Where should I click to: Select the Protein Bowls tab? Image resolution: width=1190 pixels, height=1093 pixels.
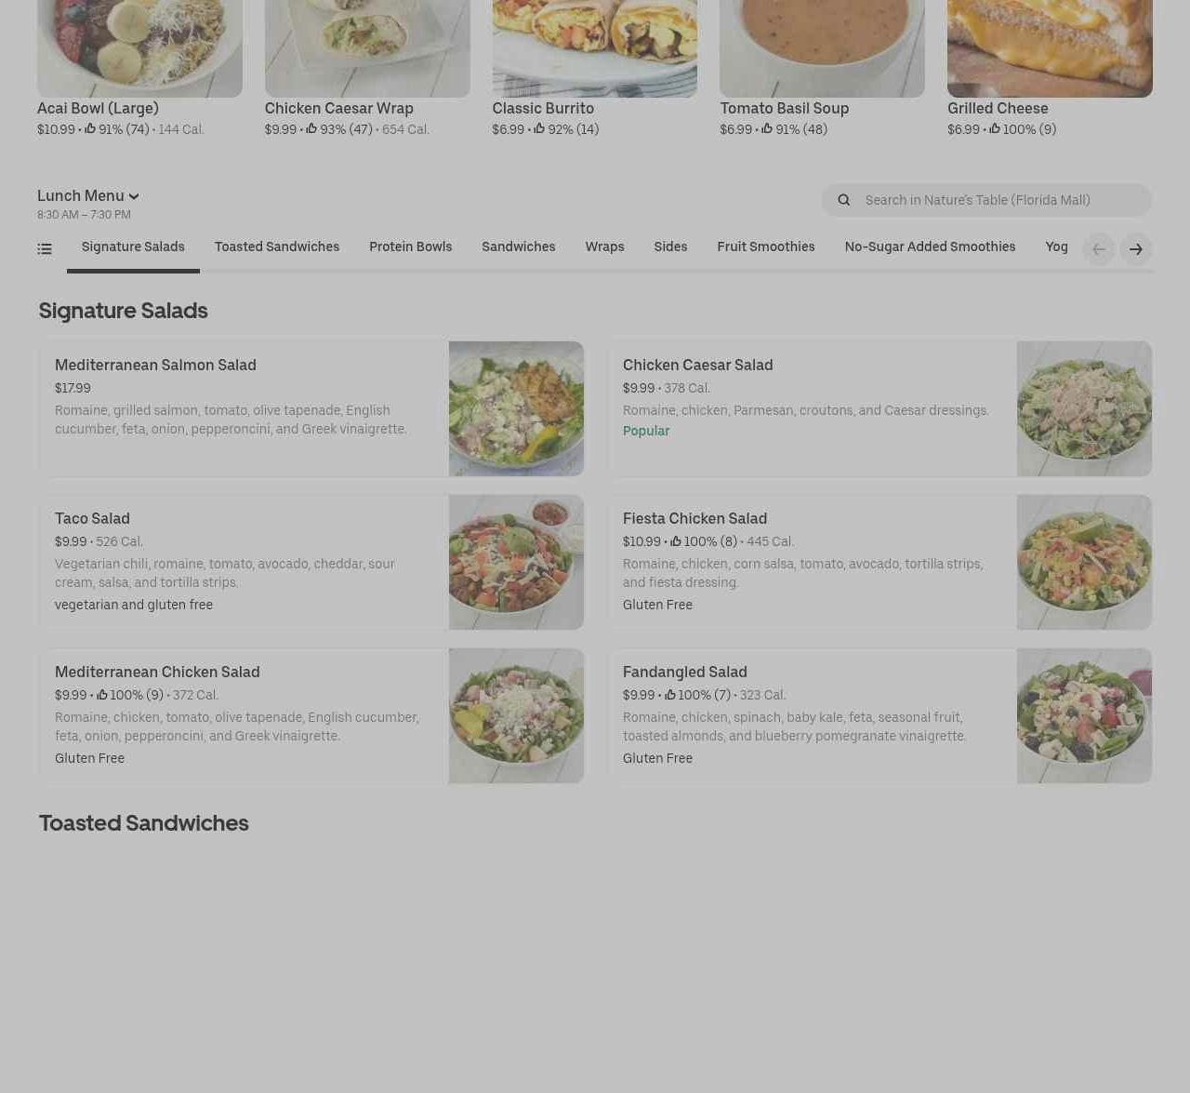pos(410,247)
